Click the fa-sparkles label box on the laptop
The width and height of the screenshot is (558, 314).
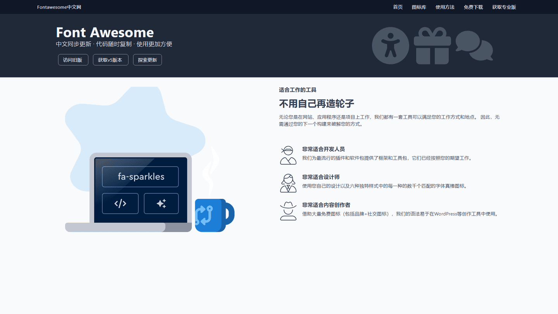(x=140, y=177)
